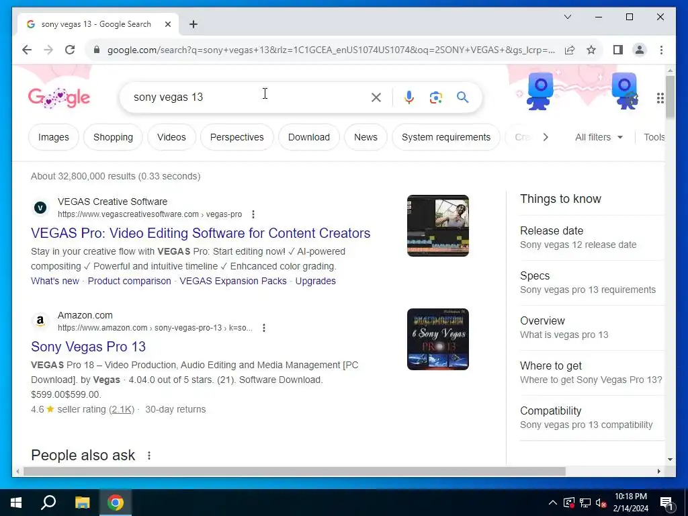Open Windows taskbar search
This screenshot has width=688, height=516.
48,503
